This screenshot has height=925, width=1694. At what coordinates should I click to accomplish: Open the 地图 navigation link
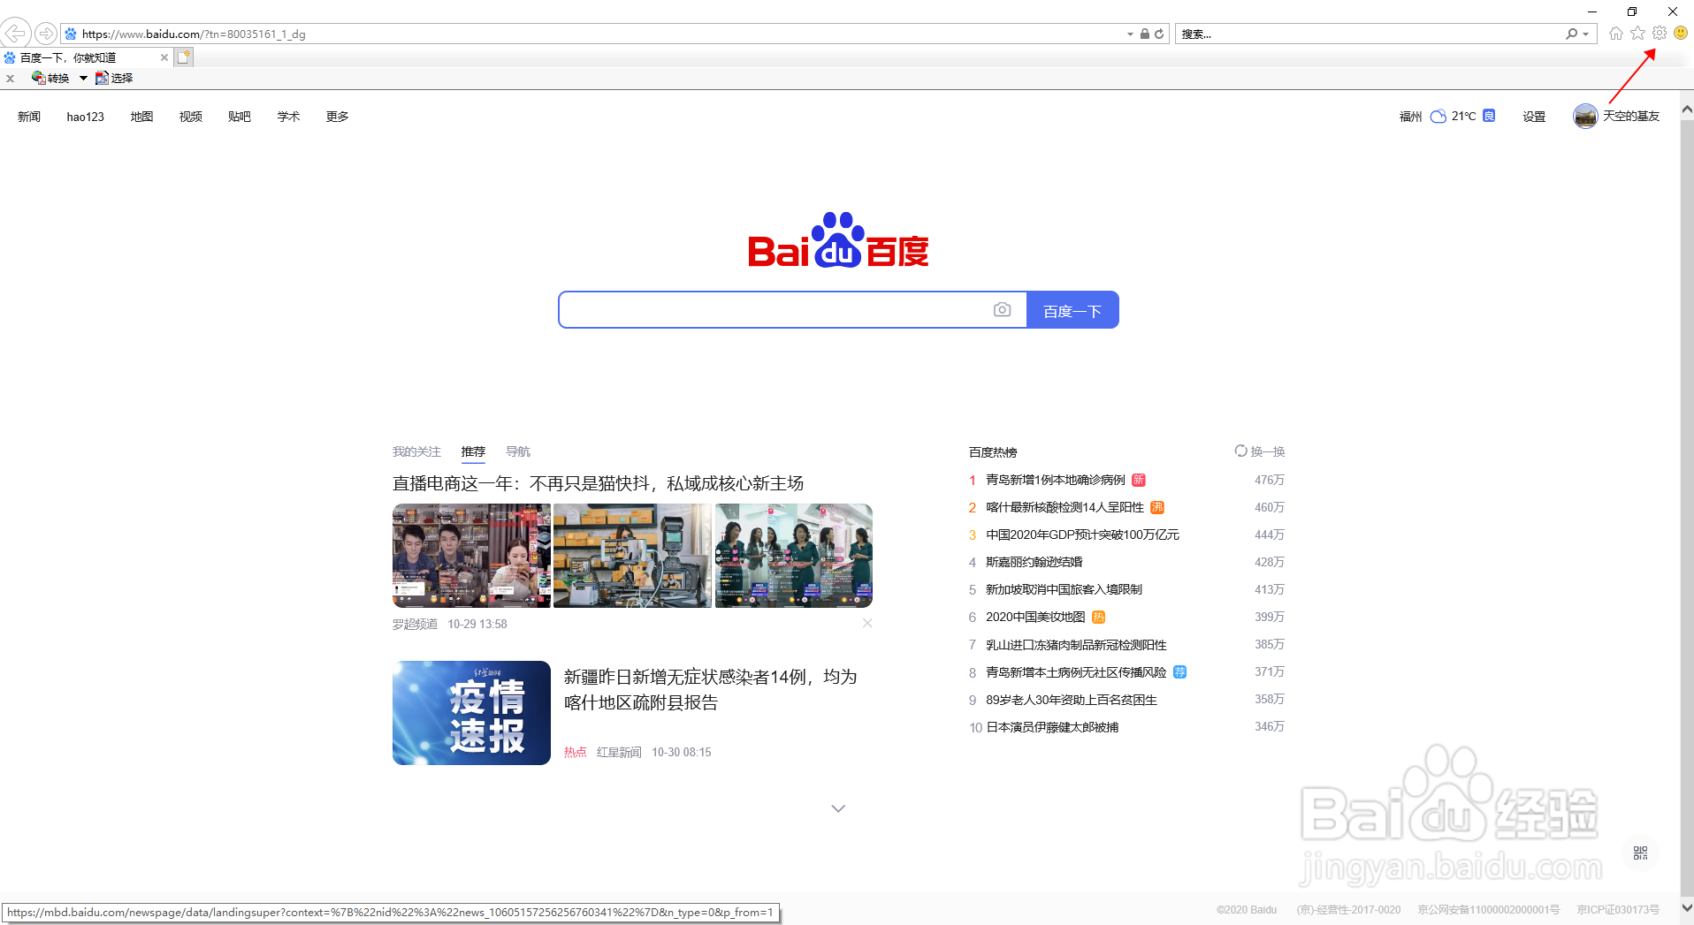coord(142,117)
